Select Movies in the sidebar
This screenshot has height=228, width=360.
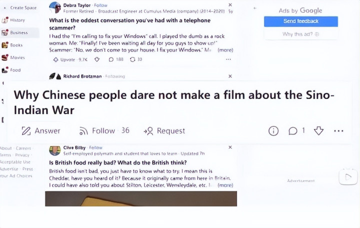pyautogui.click(x=17, y=57)
